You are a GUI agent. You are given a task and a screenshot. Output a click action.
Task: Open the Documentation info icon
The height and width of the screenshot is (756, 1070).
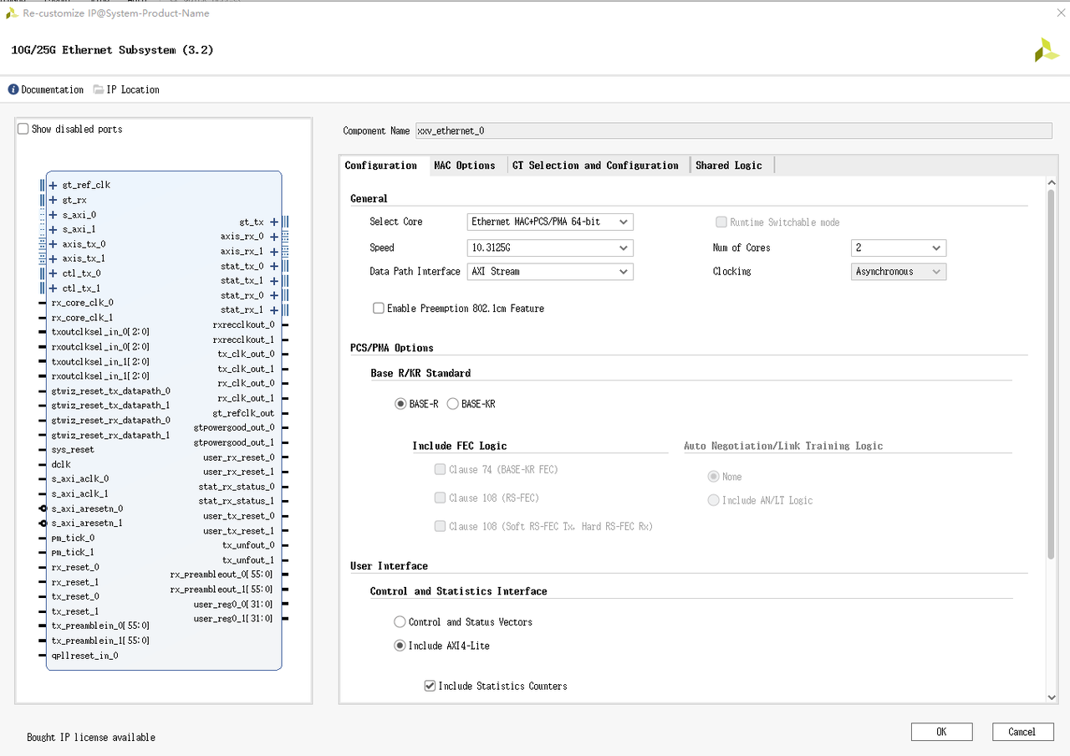point(13,89)
